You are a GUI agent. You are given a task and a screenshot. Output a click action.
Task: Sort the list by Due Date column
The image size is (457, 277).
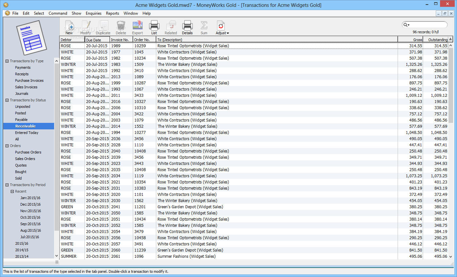tap(97, 39)
